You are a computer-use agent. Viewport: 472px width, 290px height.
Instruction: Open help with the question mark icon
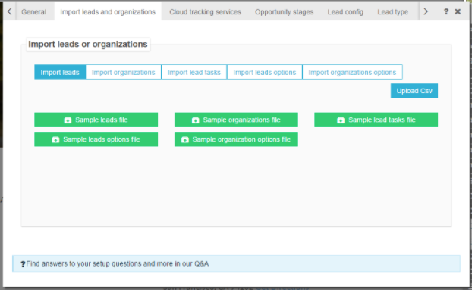point(446,11)
